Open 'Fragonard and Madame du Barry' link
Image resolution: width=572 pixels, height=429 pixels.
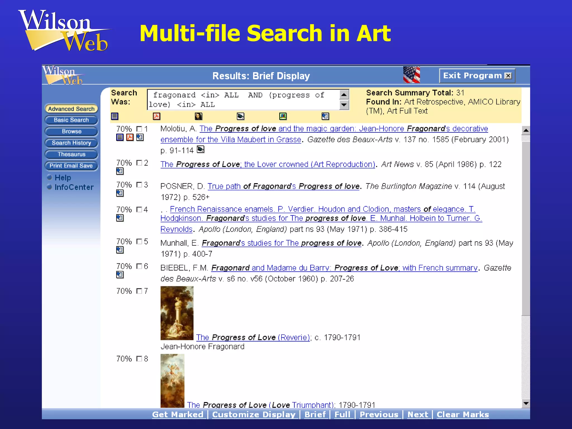[344, 268]
